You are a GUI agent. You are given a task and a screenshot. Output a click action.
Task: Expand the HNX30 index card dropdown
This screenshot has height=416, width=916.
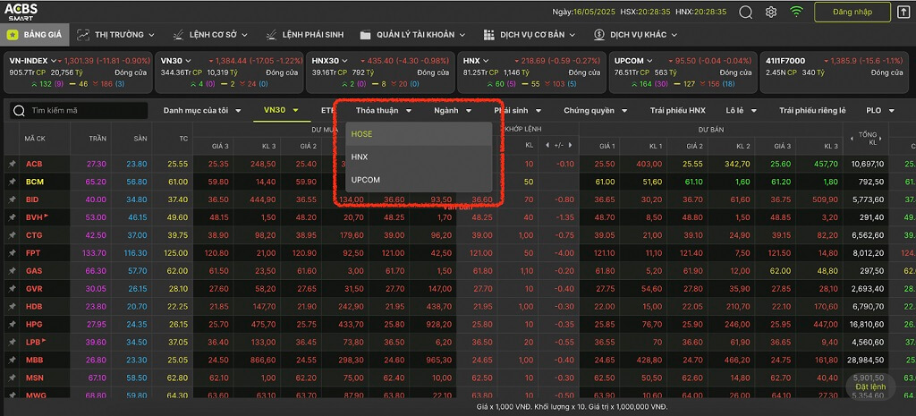[344, 61]
